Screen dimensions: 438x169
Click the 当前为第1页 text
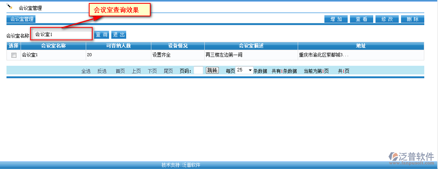point(316,71)
